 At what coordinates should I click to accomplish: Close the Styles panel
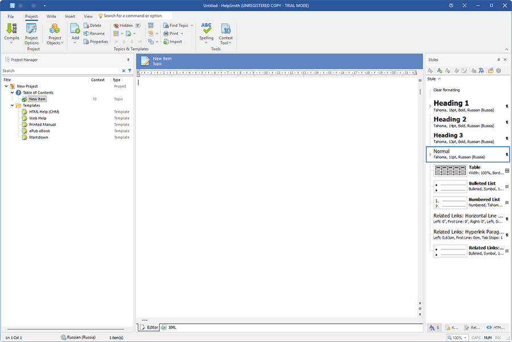click(x=505, y=60)
